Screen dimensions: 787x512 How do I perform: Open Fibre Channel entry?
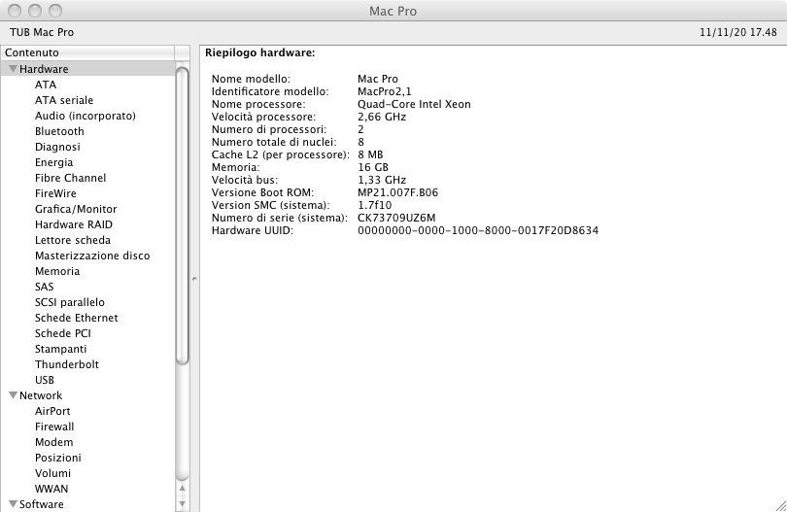tap(70, 178)
